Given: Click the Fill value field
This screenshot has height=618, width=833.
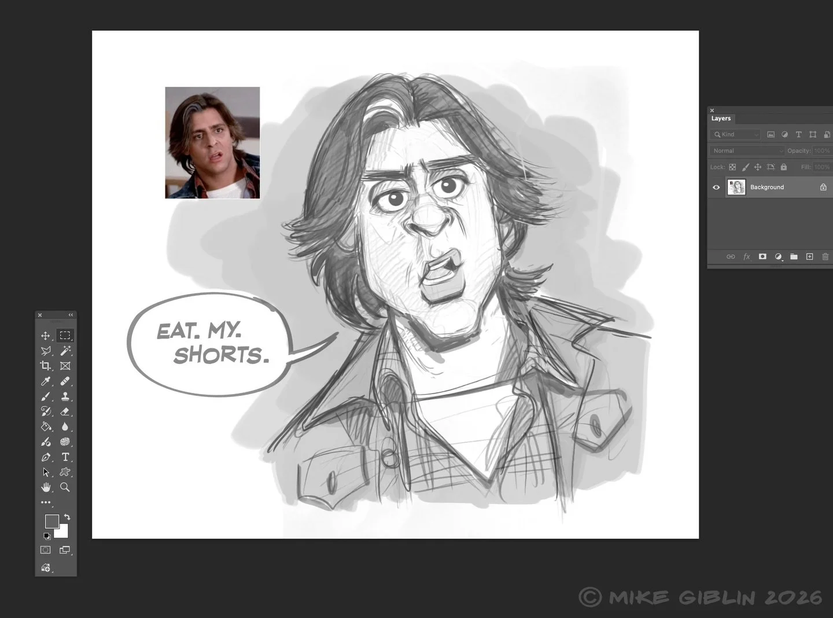Looking at the screenshot, I should pos(821,167).
